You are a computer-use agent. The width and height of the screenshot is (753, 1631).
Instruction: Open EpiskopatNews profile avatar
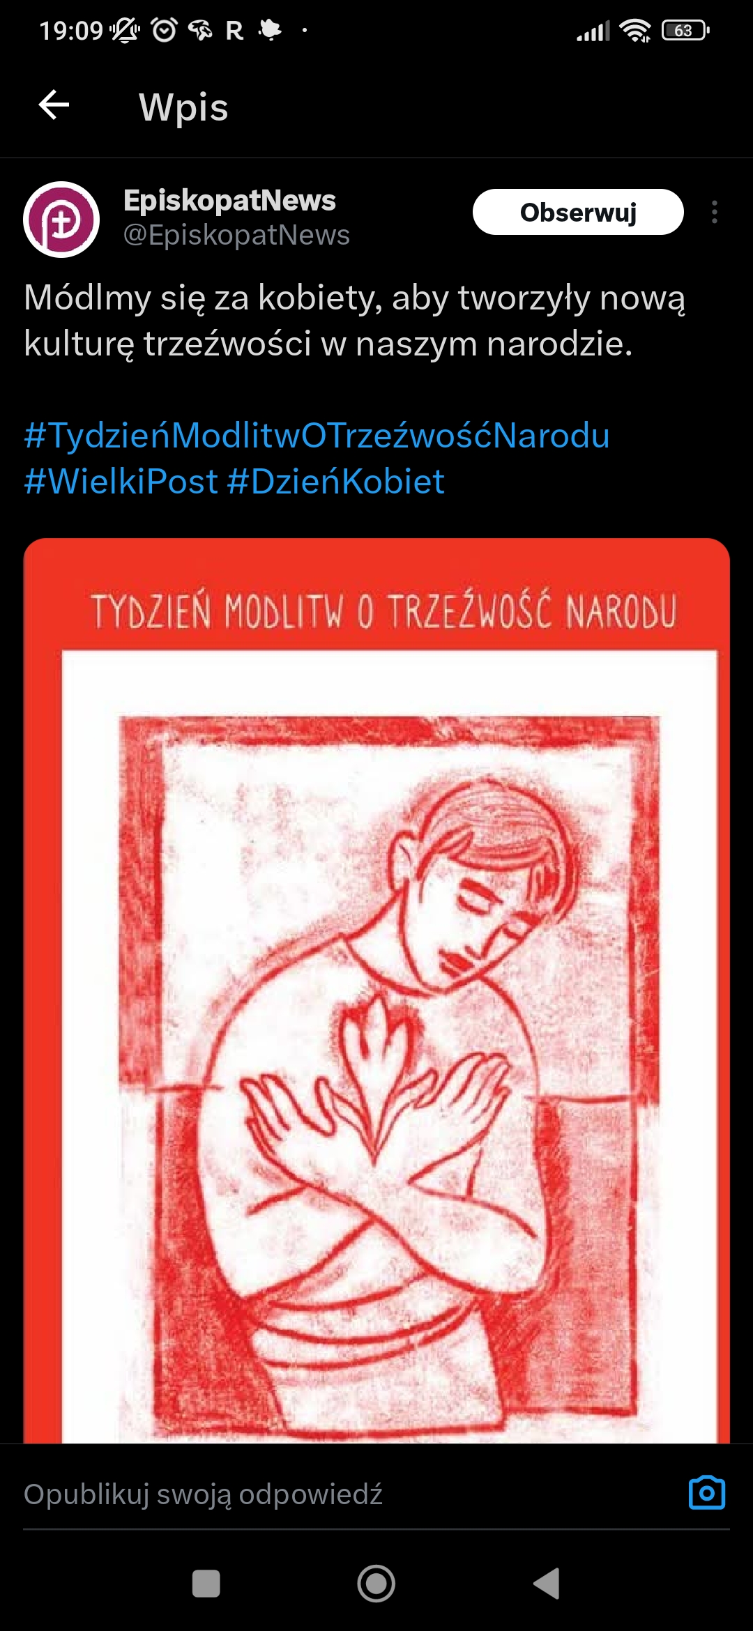61,220
